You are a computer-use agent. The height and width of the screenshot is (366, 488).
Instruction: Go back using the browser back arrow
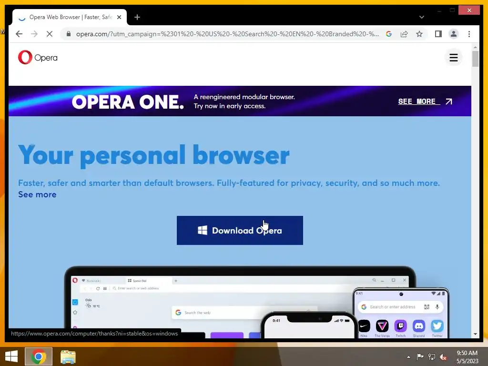[19, 34]
